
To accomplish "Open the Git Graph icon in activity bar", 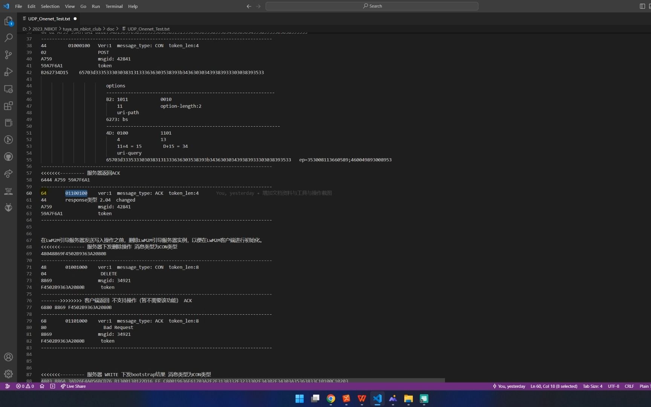I will [x=8, y=140].
